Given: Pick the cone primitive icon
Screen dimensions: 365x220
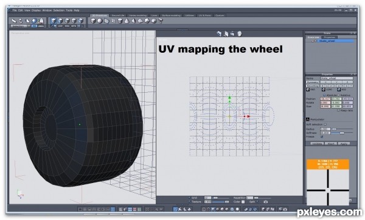Looking at the screenshot, I should pos(127,21).
